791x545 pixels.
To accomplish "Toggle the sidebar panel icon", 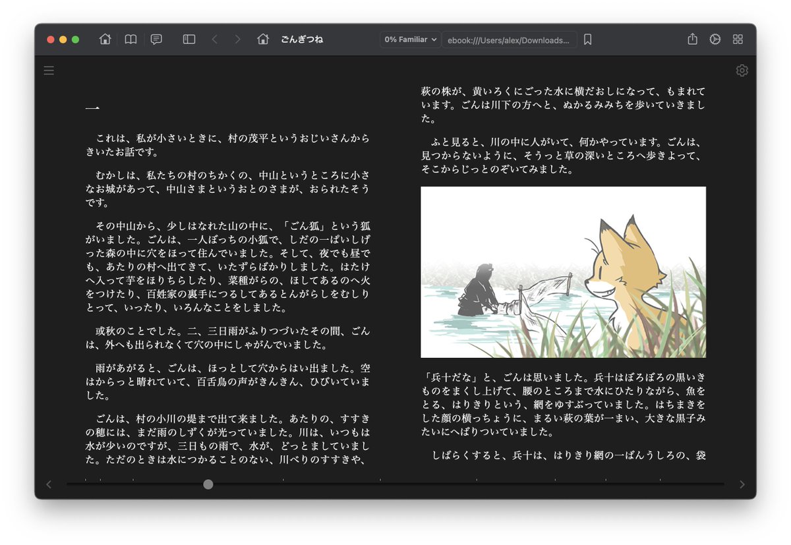I will pos(189,39).
